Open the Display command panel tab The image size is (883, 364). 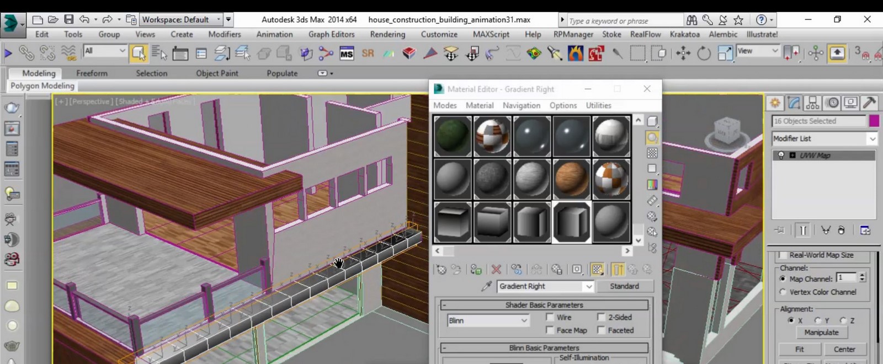point(850,103)
